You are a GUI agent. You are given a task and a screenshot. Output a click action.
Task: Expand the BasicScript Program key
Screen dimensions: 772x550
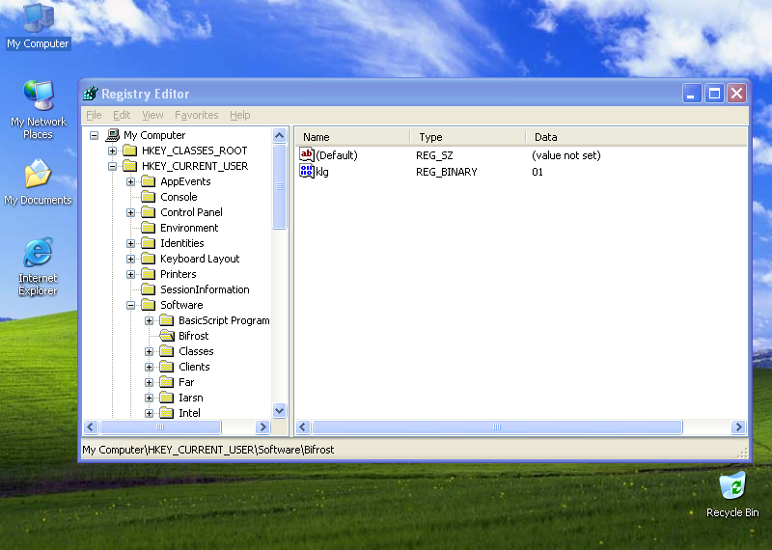[x=150, y=321]
